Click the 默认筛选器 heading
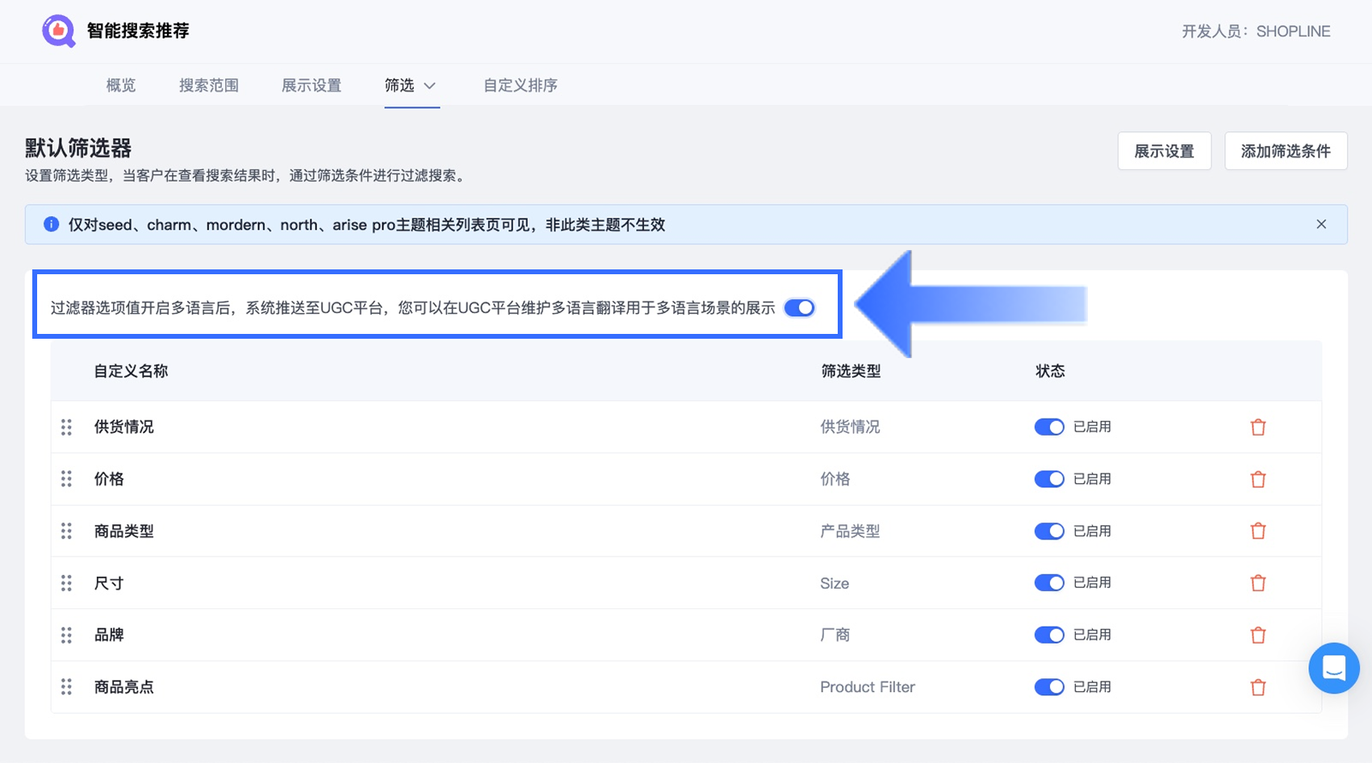This screenshot has width=1372, height=763. click(x=78, y=148)
